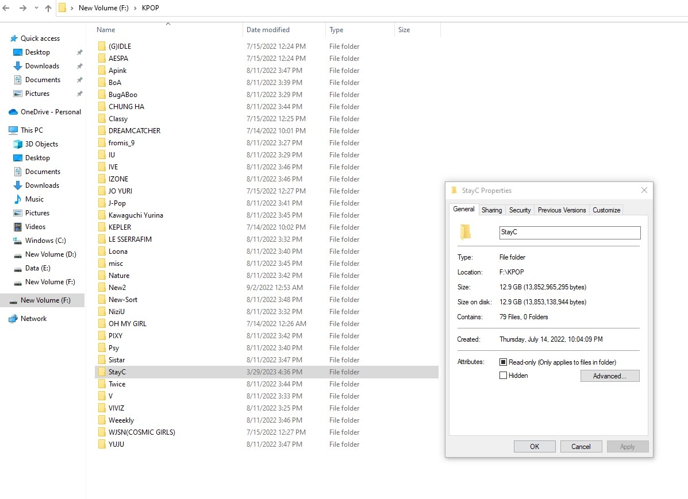Click the Forward navigation arrow

22,8
